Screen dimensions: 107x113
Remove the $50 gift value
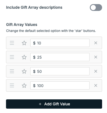point(96,71)
